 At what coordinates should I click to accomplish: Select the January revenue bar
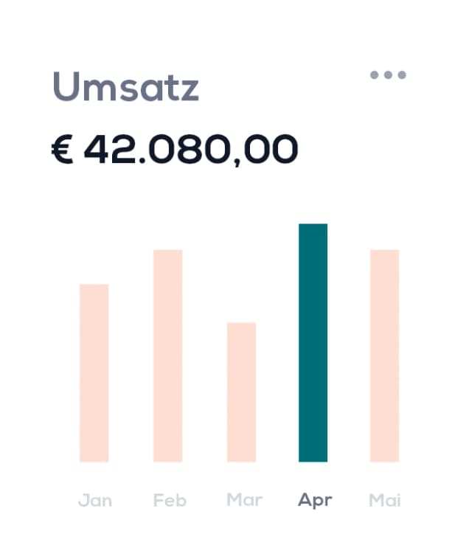click(x=94, y=373)
